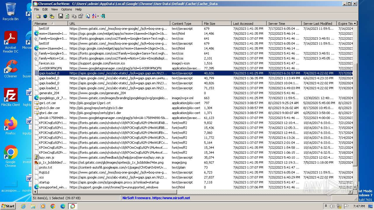Select the generate_204 row
Viewport: 374px width, 210px height.
pos(193,93)
